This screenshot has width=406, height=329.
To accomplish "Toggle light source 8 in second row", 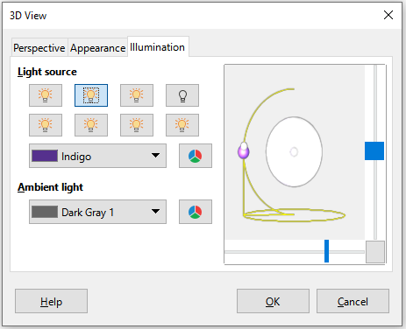I will tap(182, 125).
